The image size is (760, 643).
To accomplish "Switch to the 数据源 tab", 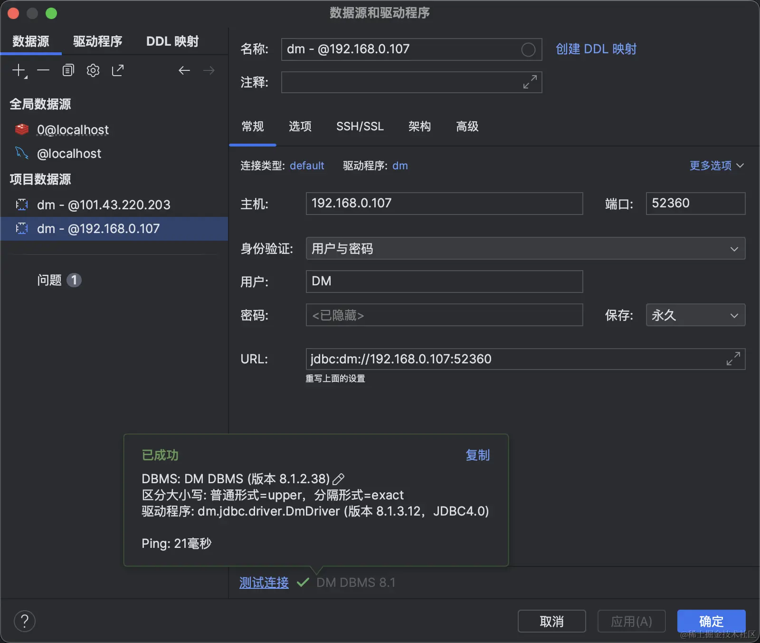I will (31, 41).
